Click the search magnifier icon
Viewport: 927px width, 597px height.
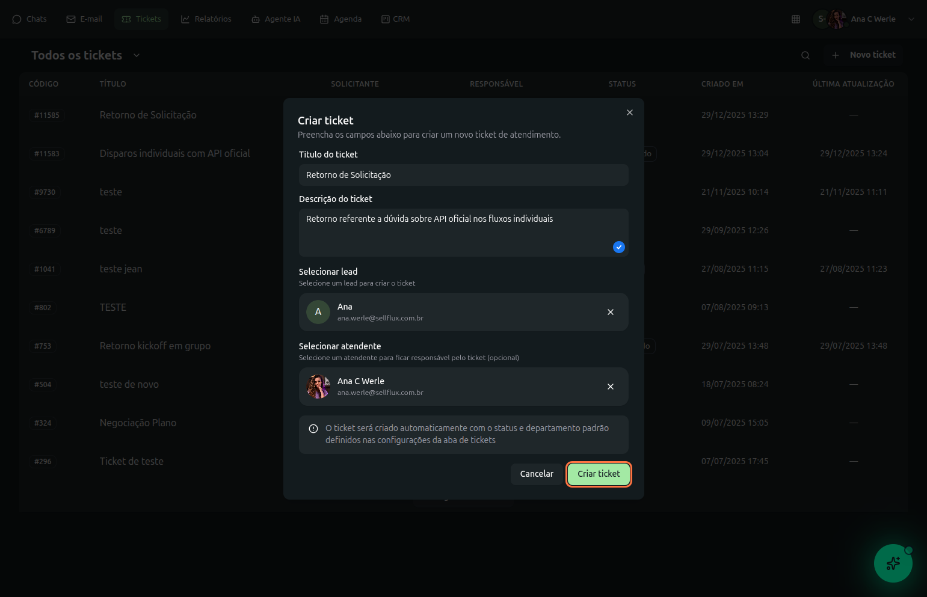[x=805, y=55]
